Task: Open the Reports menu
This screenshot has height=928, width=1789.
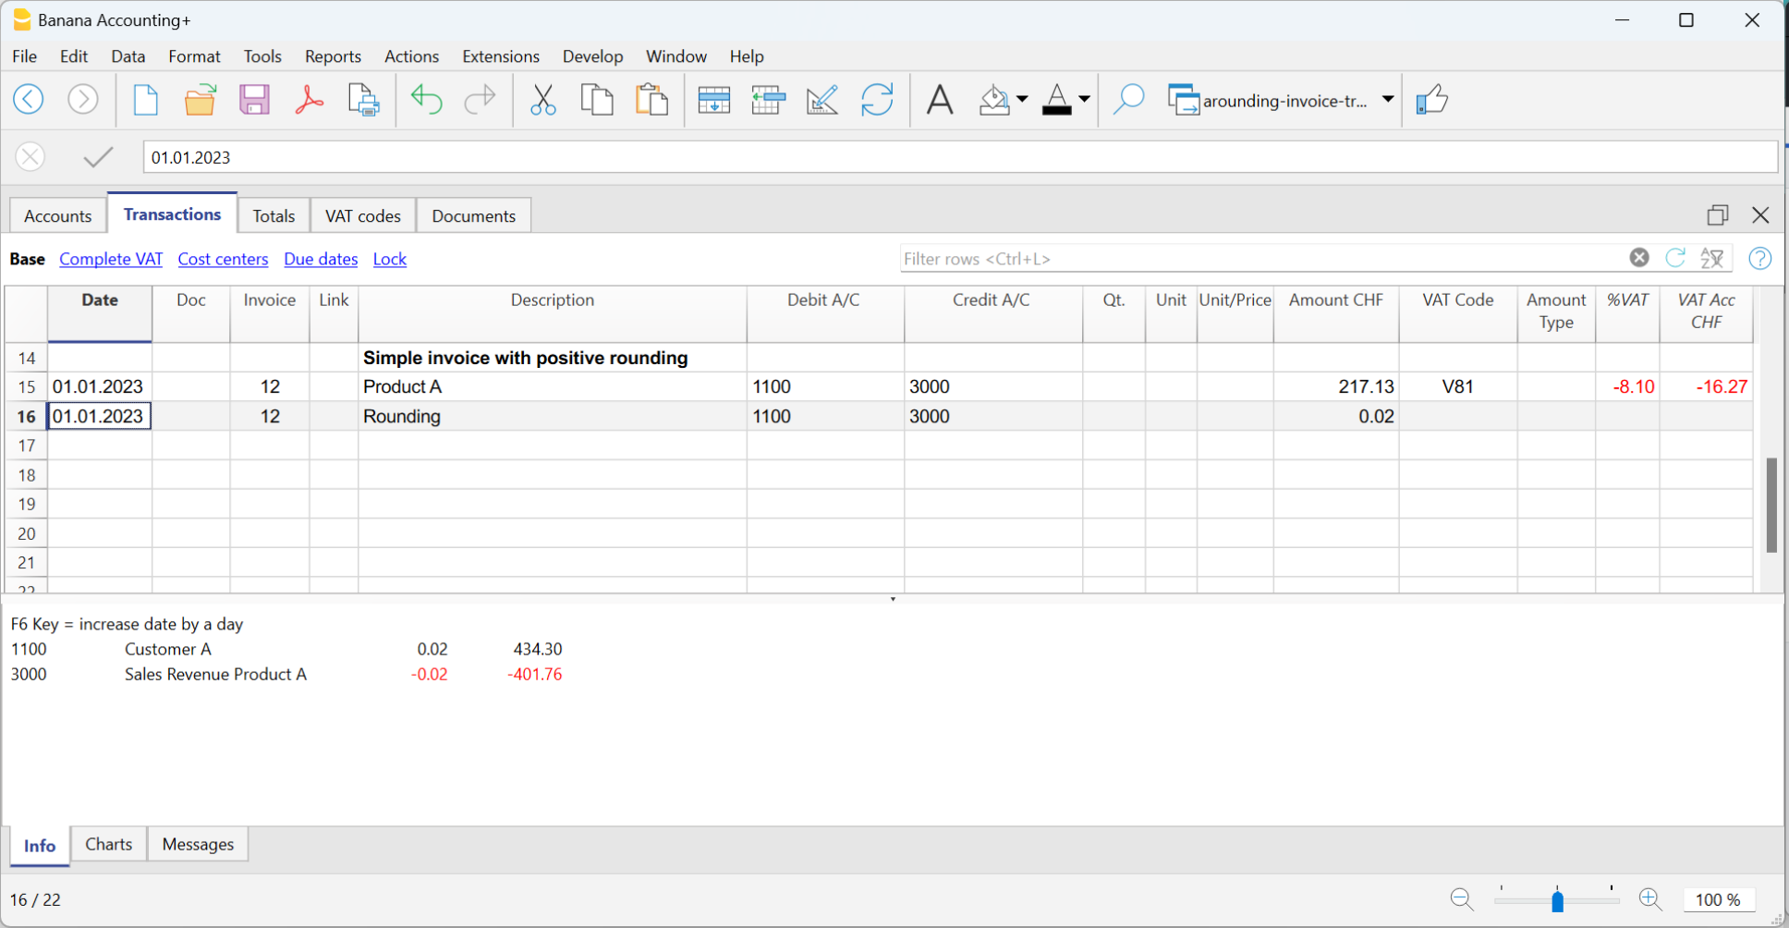Action: pos(333,56)
